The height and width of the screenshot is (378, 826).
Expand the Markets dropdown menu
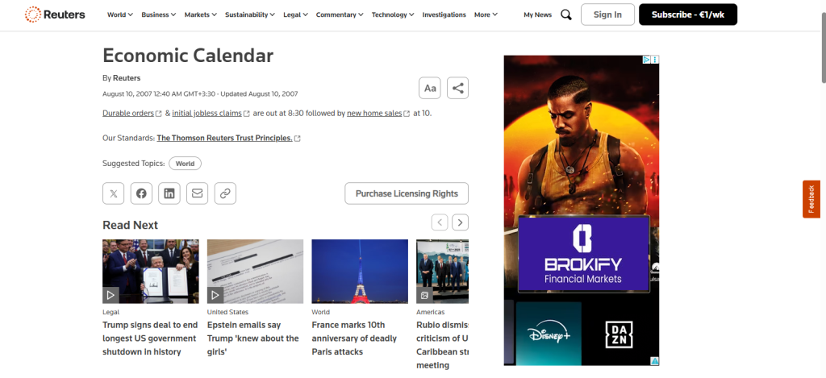point(200,15)
